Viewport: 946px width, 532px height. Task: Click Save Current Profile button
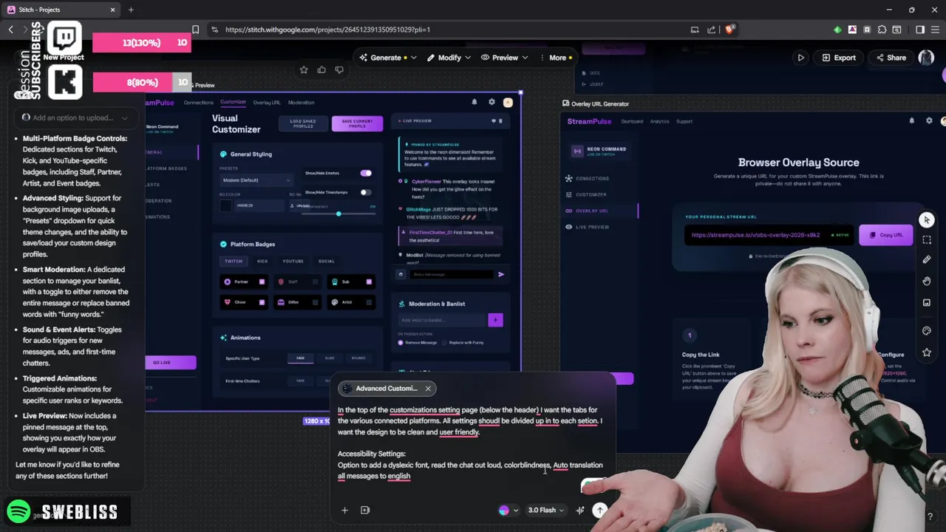(x=357, y=123)
